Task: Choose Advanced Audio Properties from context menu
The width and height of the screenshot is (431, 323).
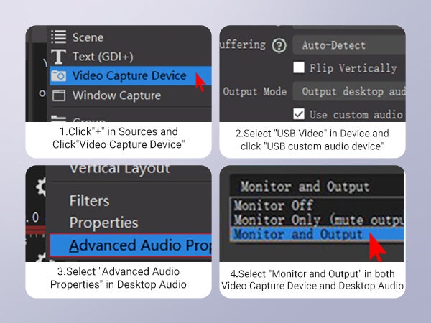Action: 131,245
